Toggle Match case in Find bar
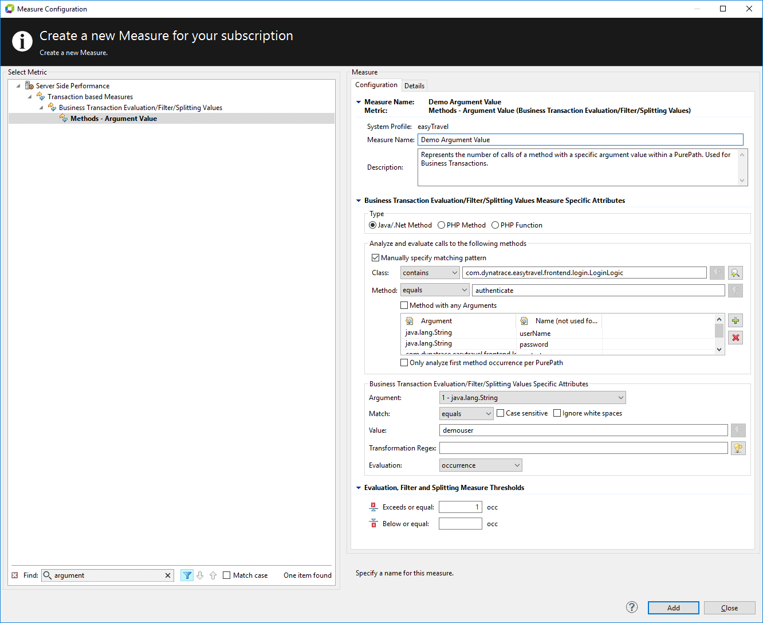This screenshot has width=763, height=623. (226, 575)
